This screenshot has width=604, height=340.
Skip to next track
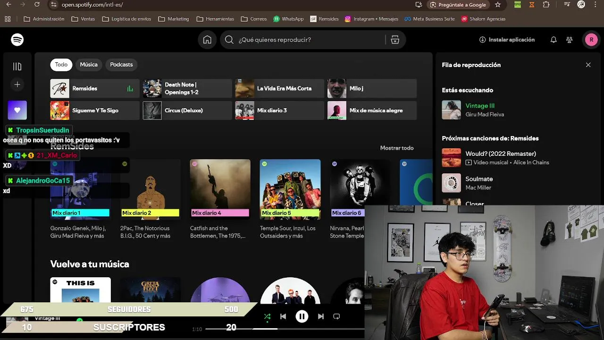click(x=321, y=316)
